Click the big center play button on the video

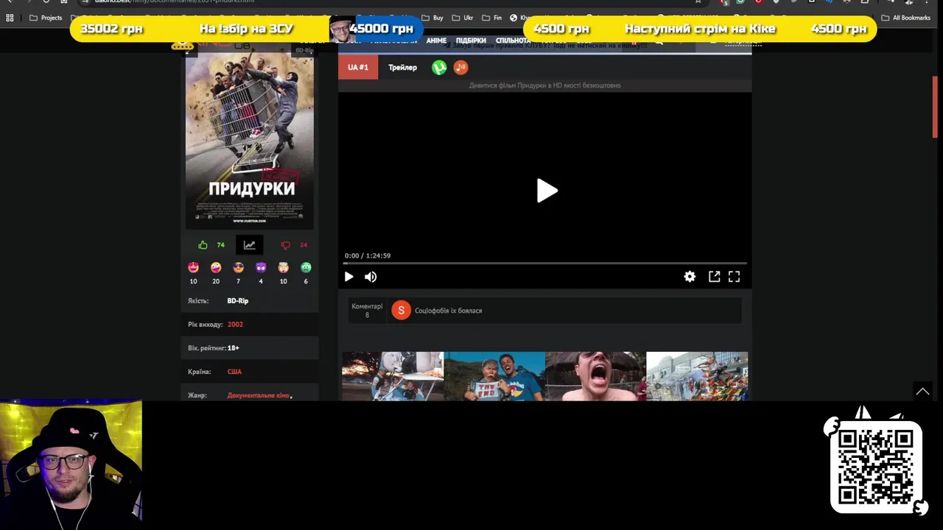pyautogui.click(x=547, y=191)
